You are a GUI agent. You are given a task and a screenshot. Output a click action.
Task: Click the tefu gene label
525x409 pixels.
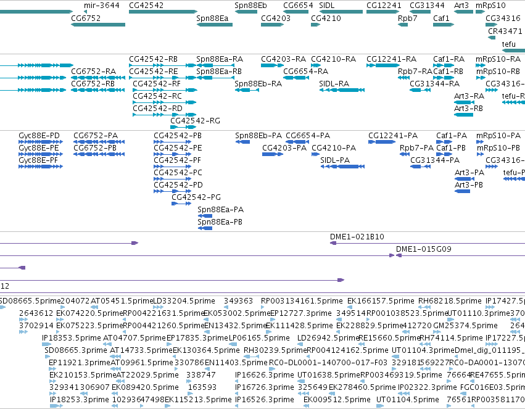(x=508, y=44)
